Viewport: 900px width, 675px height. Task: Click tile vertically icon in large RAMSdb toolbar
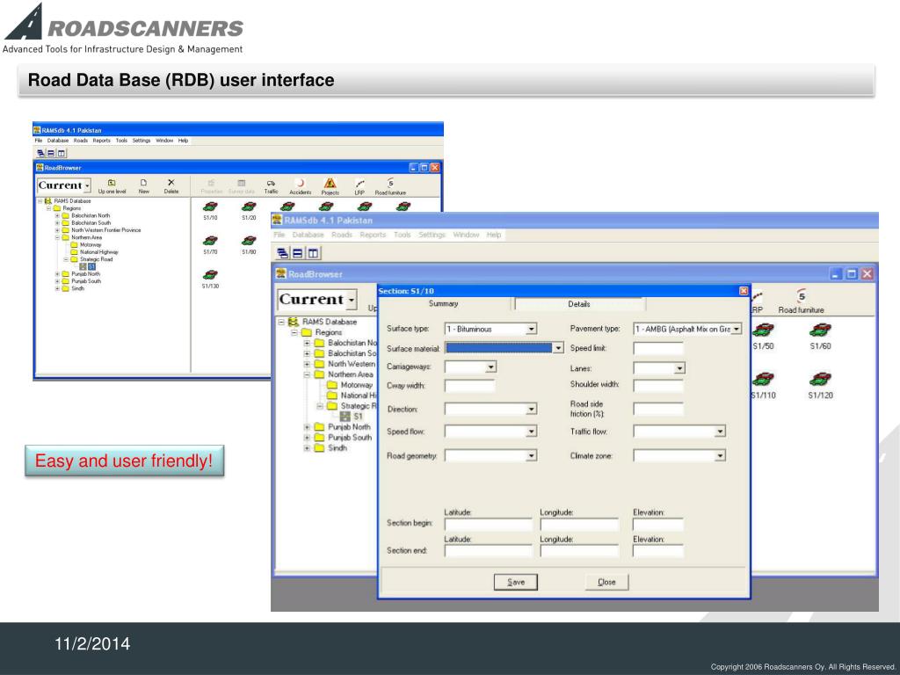coord(313,253)
